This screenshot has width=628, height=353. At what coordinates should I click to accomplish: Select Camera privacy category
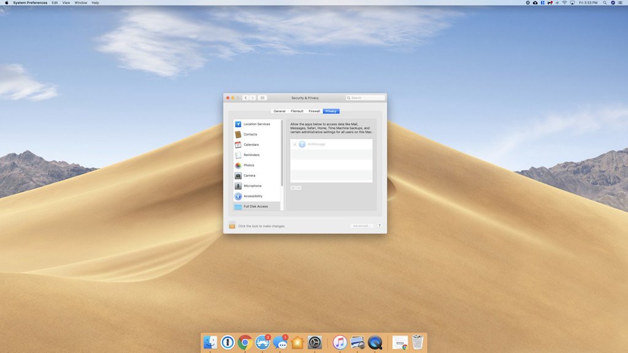coord(249,175)
